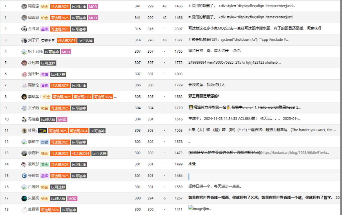
Task: Click the C++ logo avatar of 张瑞智
Action: [x=24, y=176]
